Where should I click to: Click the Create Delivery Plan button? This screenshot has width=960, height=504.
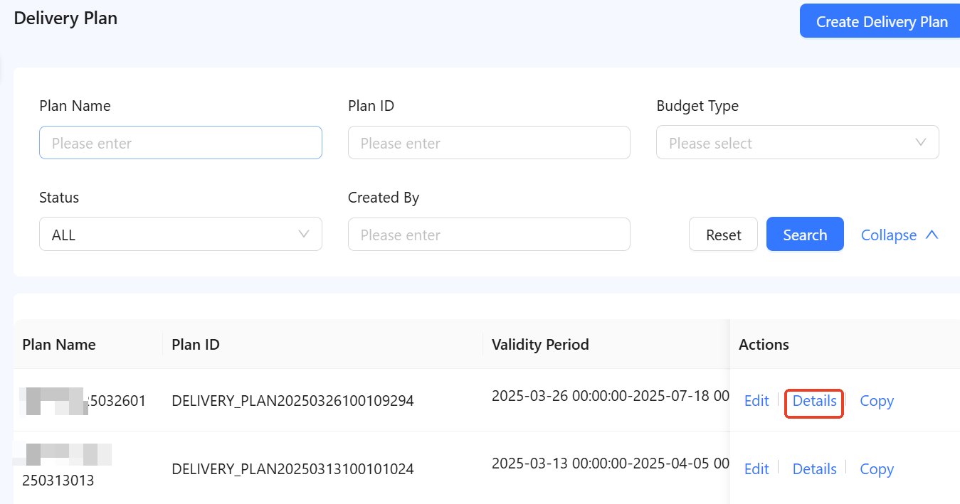pos(881,21)
